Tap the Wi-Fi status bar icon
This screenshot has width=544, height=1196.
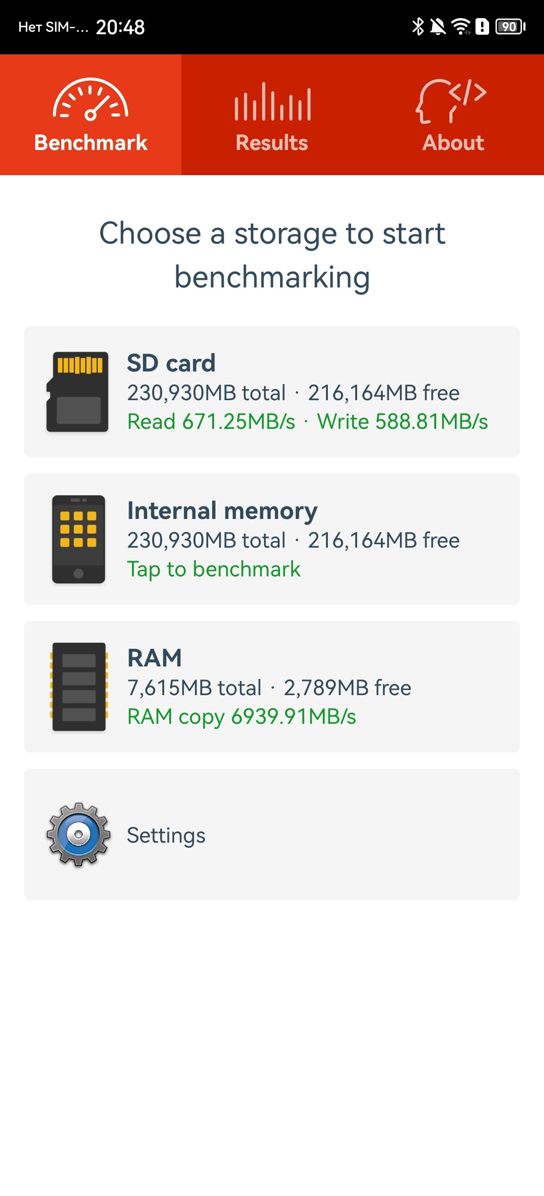460,27
